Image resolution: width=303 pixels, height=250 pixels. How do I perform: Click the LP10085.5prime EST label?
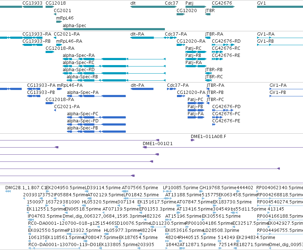click(x=181, y=188)
